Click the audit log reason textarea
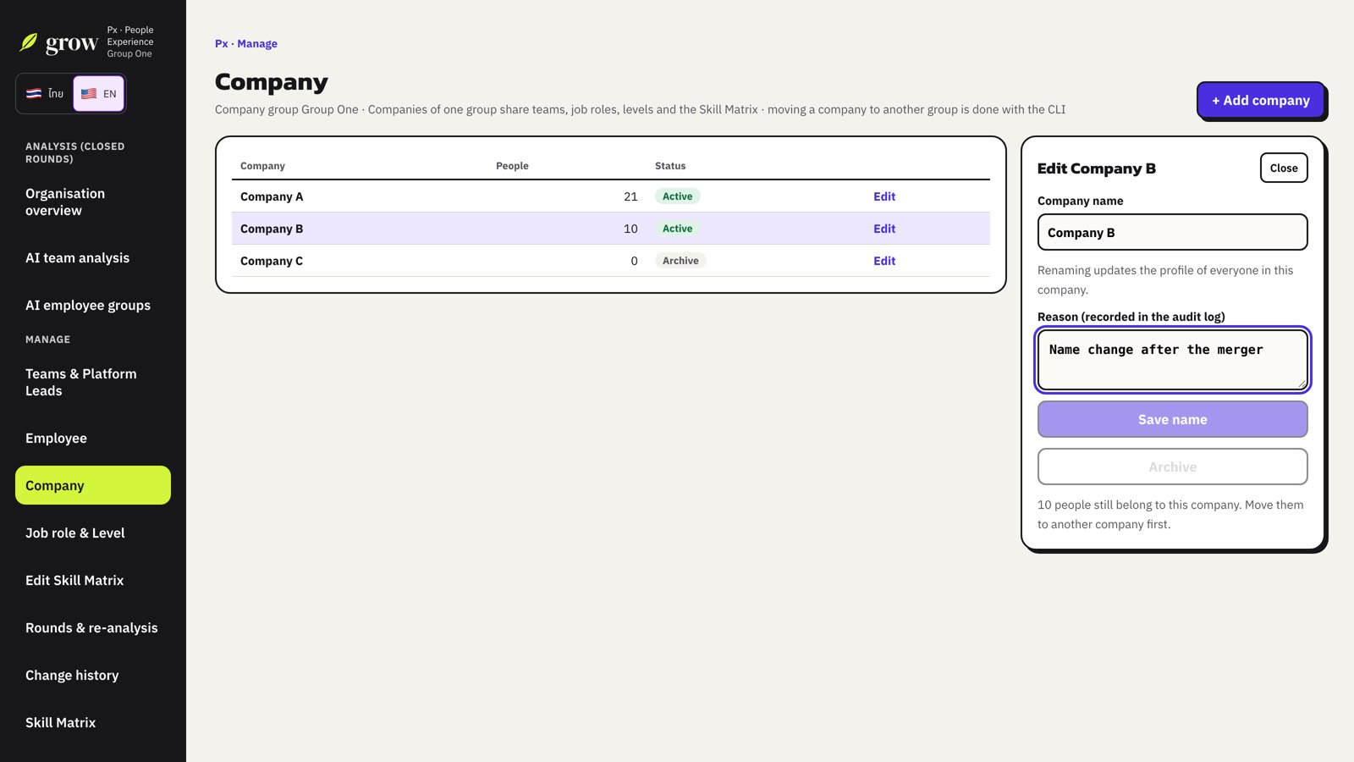 coord(1172,360)
